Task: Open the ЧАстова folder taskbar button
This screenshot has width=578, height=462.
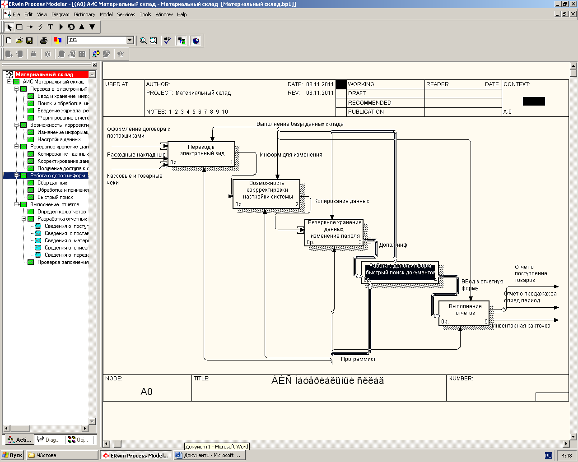Action: coord(62,455)
